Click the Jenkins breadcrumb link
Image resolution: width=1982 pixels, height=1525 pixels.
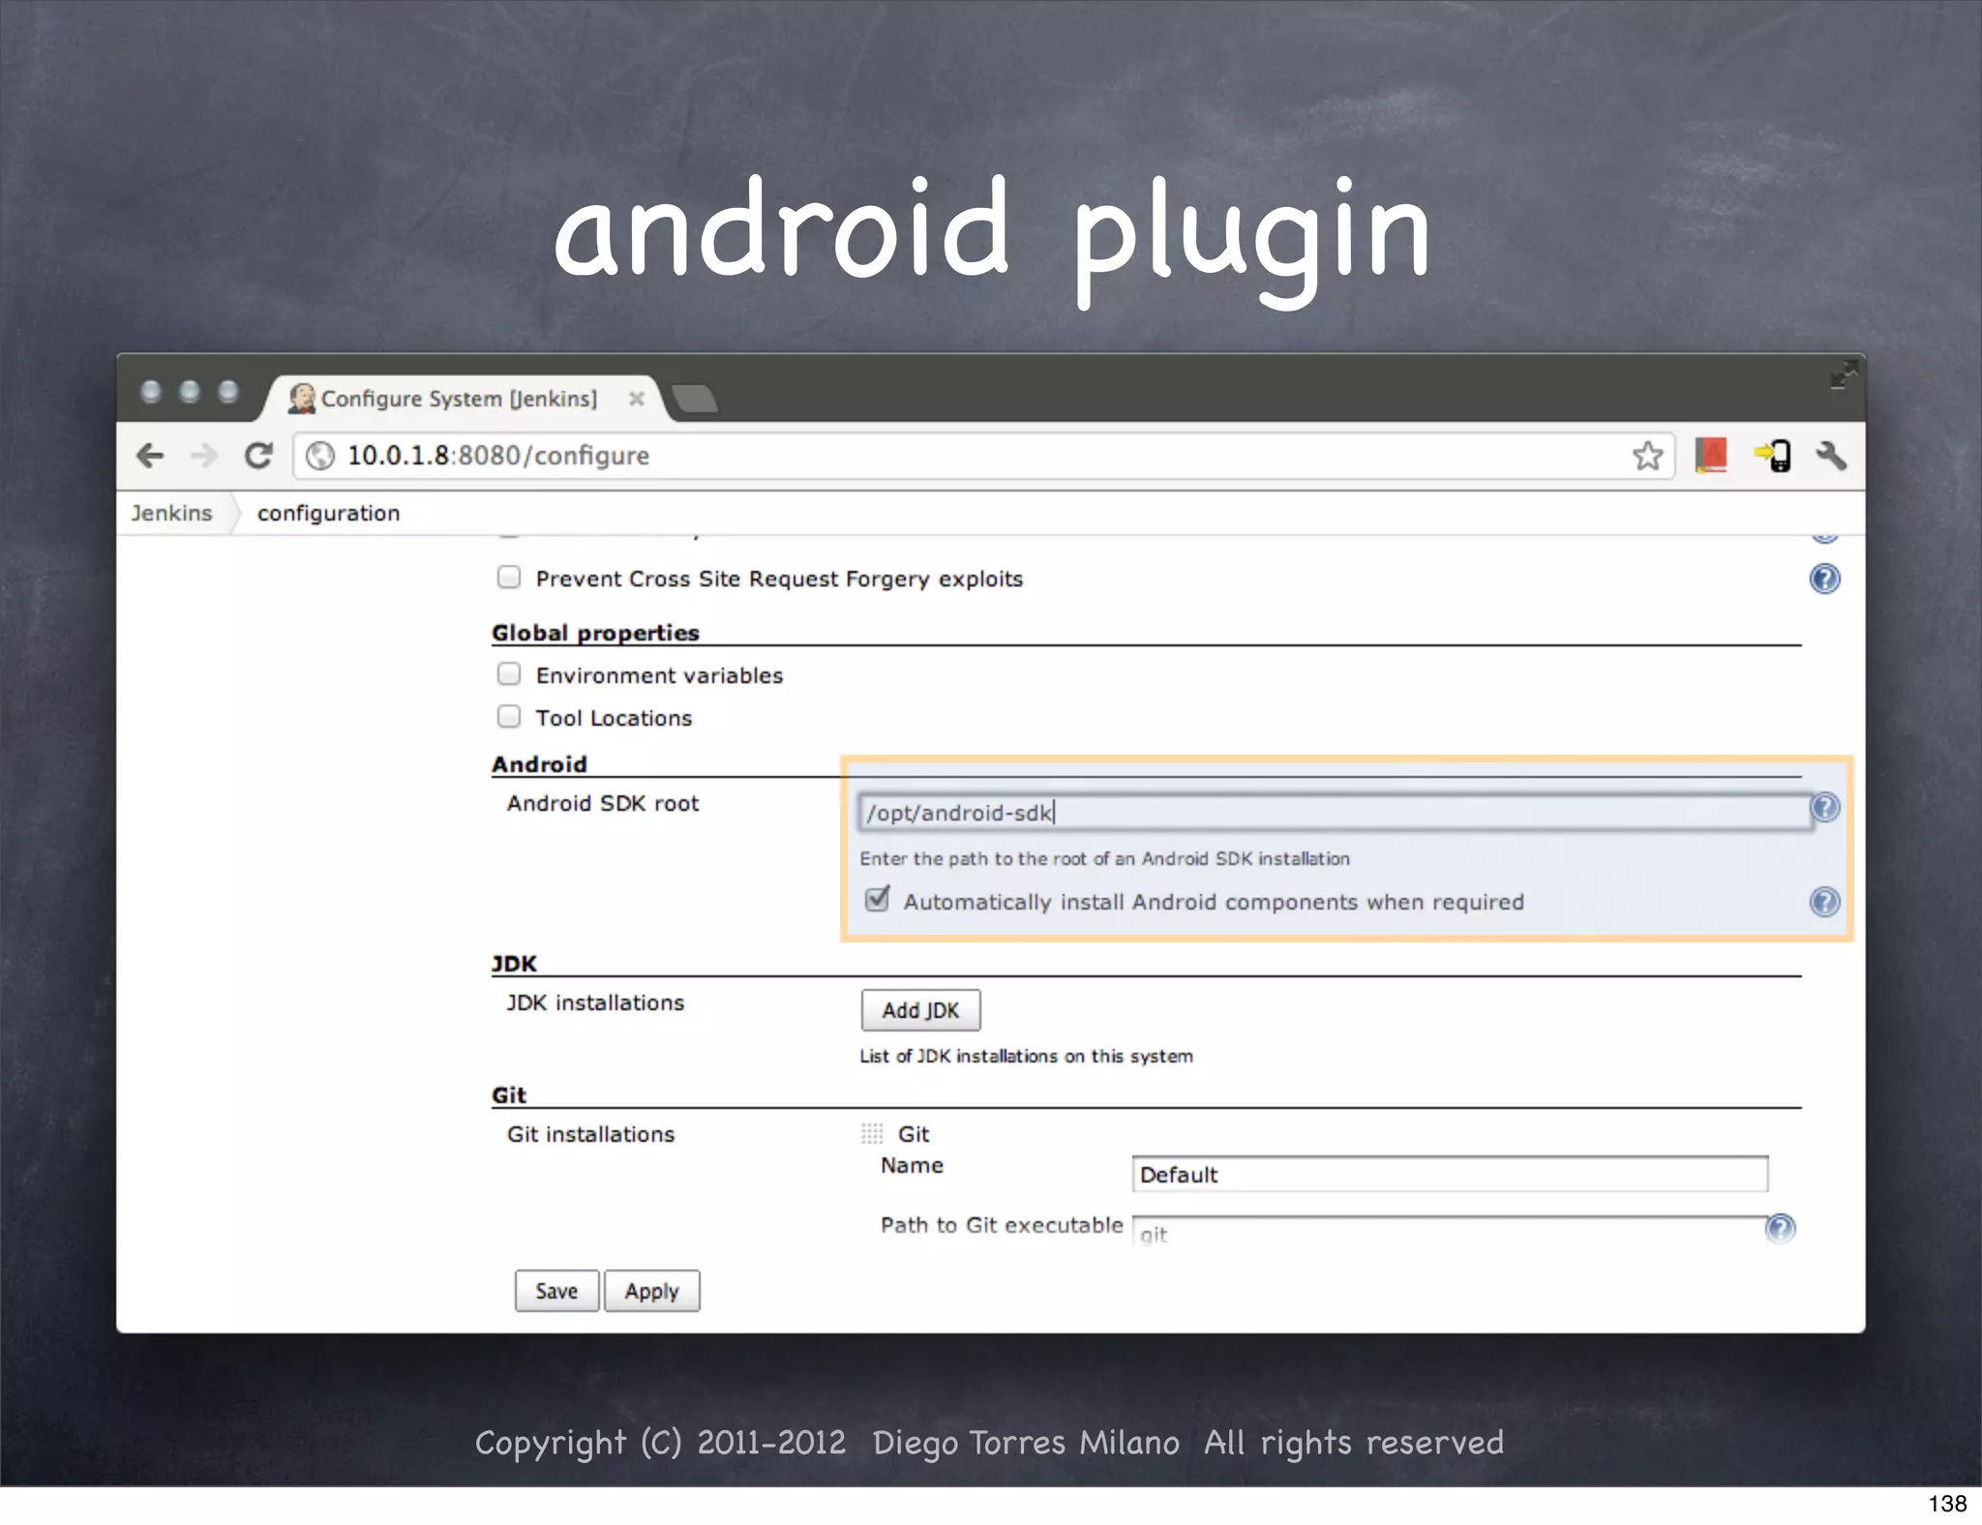(171, 513)
